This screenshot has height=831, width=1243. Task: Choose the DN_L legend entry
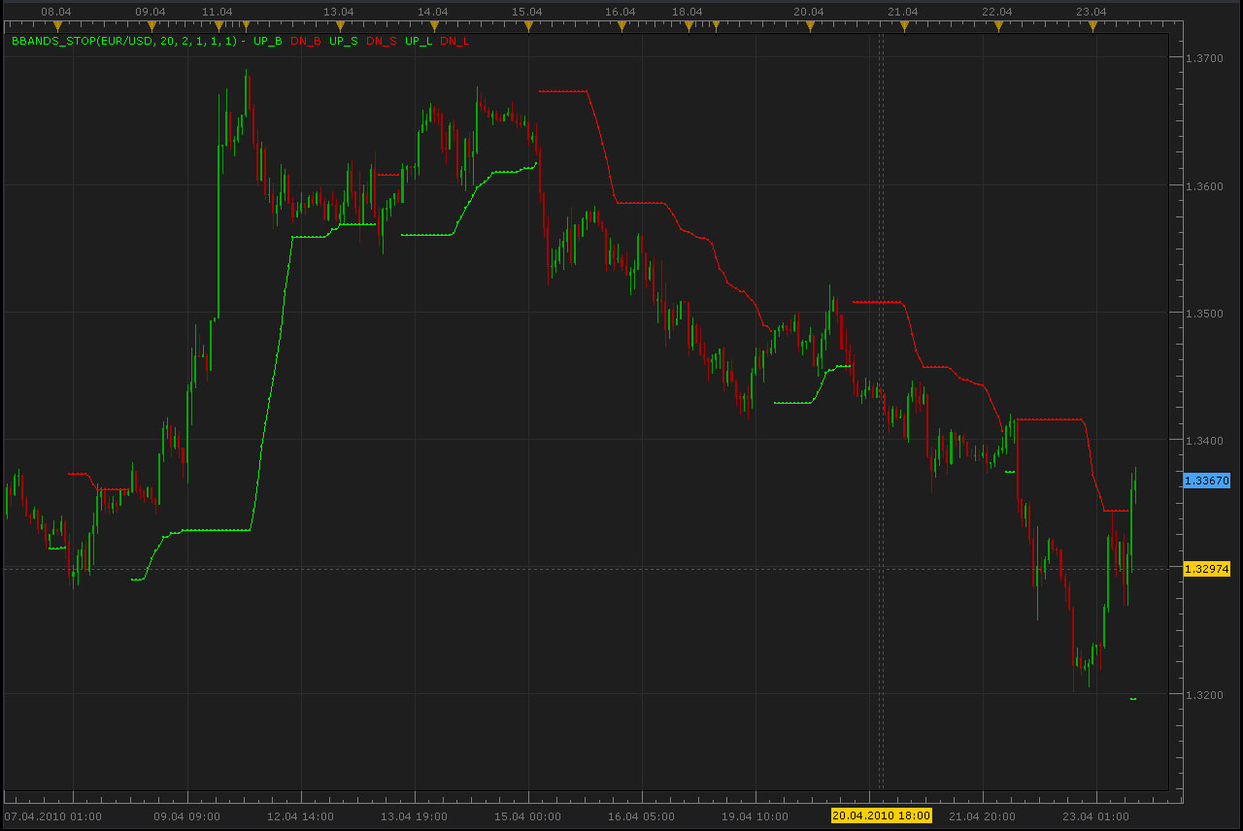pos(454,42)
